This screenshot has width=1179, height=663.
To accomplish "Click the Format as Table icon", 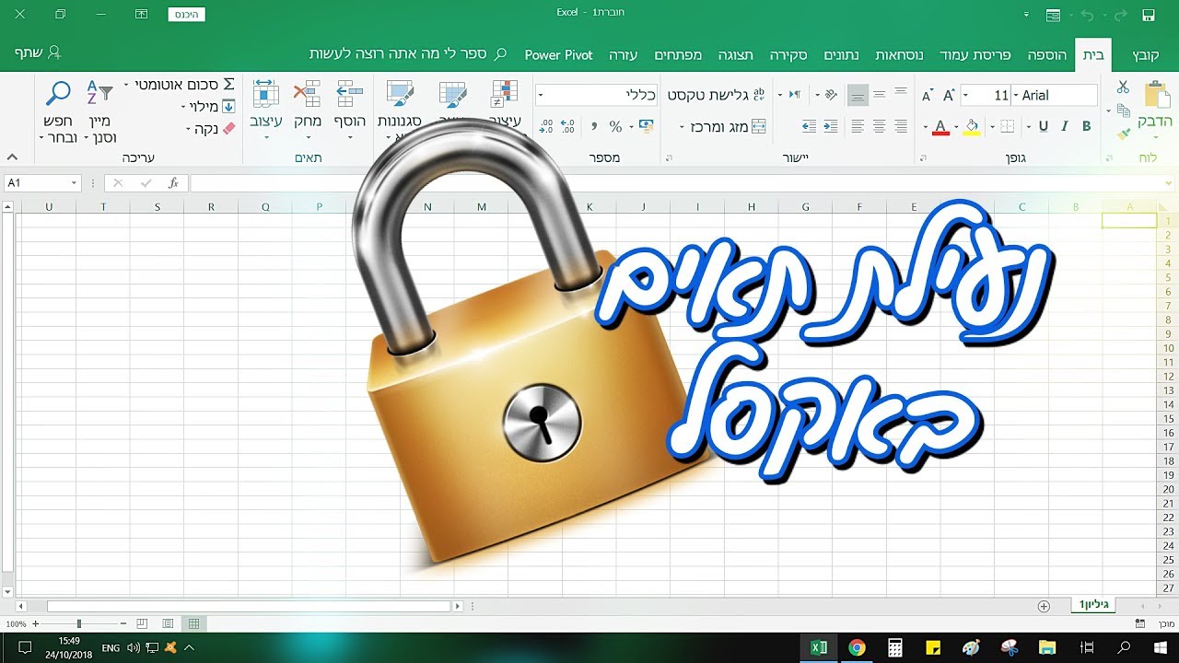I will pyautogui.click(x=453, y=94).
